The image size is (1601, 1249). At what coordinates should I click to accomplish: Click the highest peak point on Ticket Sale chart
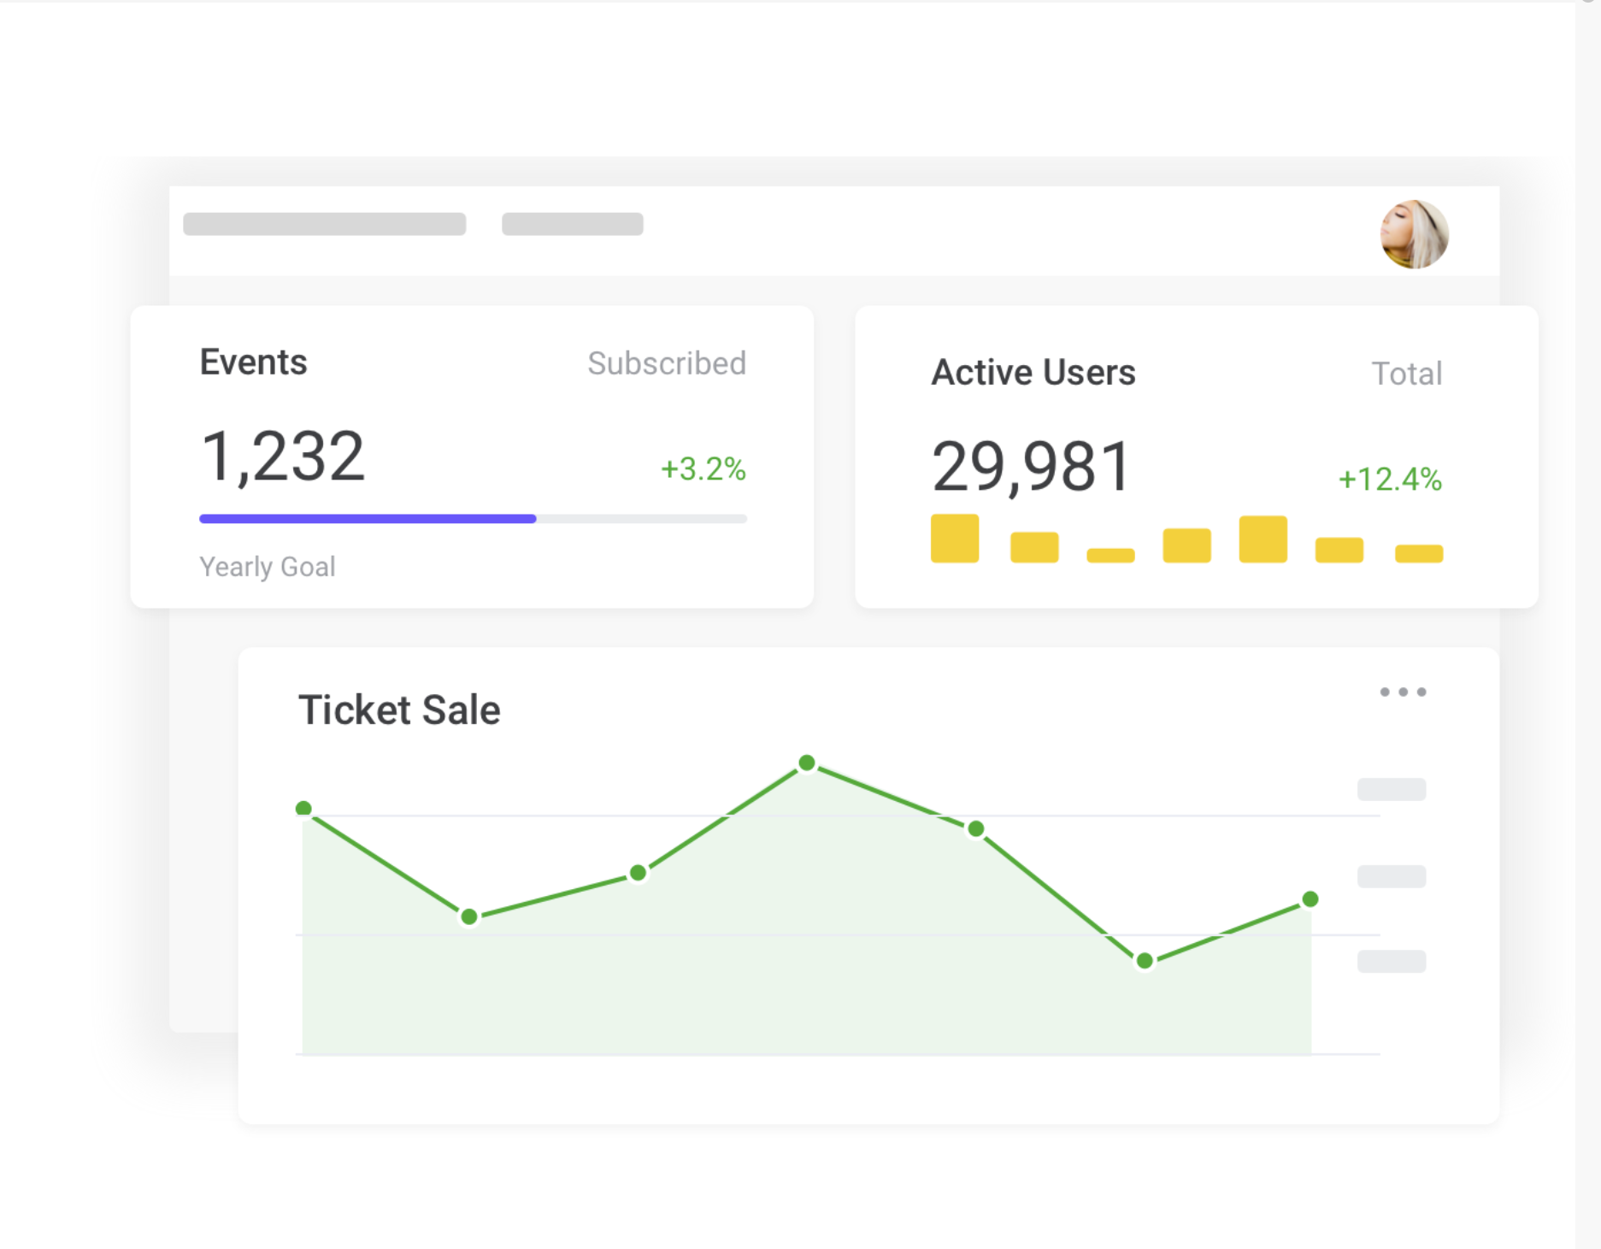[807, 763]
